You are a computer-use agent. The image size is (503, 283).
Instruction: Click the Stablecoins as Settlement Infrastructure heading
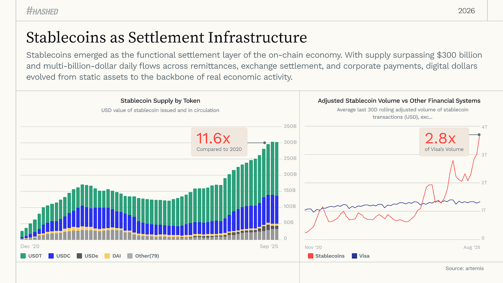[x=167, y=38]
